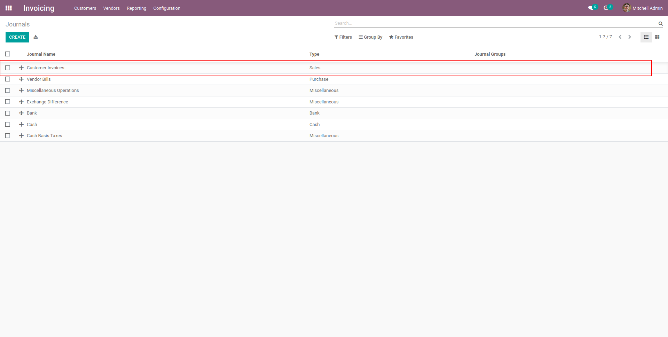The image size is (668, 337).
Task: Open the Vendor Bills journal
Action: pyautogui.click(x=39, y=79)
